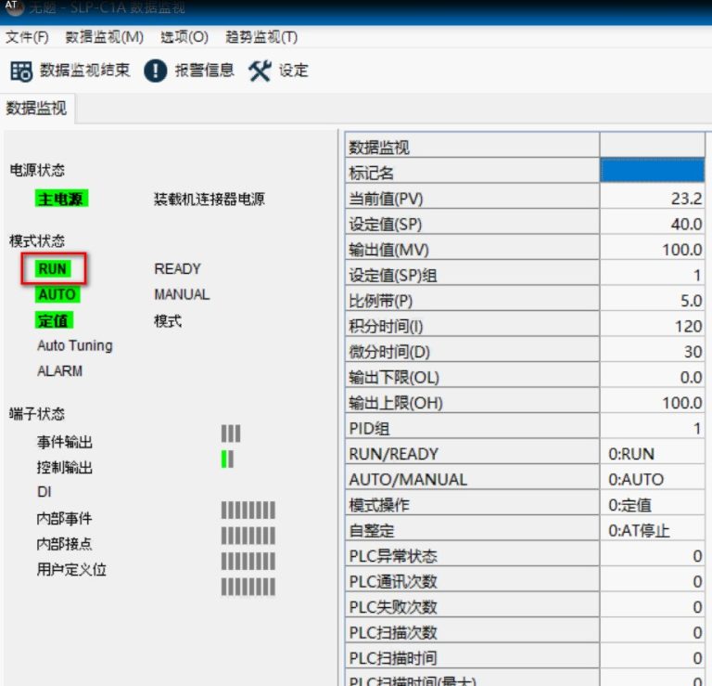Open the 文件(F) menu

[x=27, y=37]
